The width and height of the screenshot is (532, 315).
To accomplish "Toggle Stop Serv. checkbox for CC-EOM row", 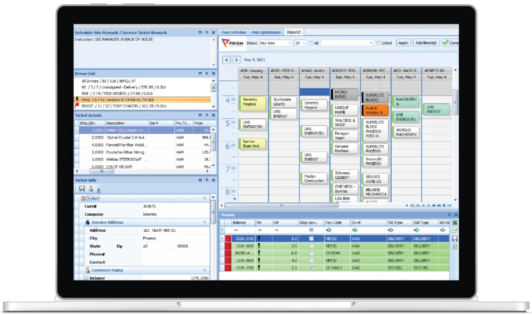I will click(x=311, y=253).
